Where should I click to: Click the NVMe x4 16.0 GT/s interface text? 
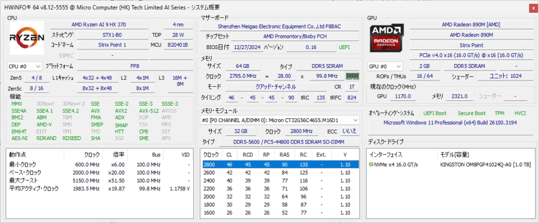click(x=396, y=165)
